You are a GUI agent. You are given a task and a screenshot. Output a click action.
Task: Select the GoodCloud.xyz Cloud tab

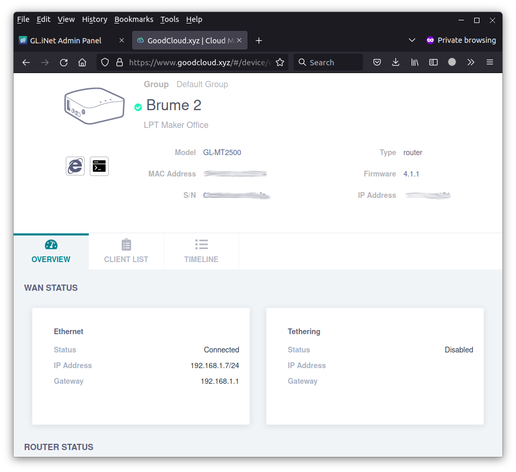tap(190, 40)
